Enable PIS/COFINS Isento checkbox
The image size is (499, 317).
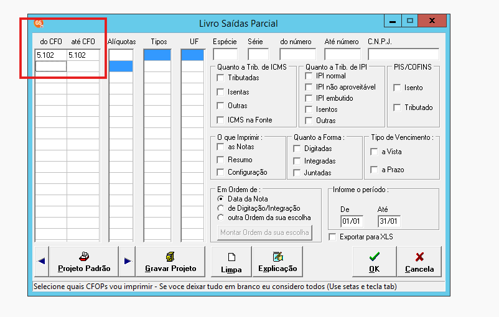pyautogui.click(x=397, y=88)
